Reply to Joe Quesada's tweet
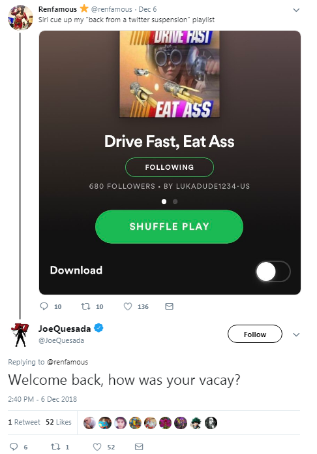317x454 pixels. tap(14, 446)
